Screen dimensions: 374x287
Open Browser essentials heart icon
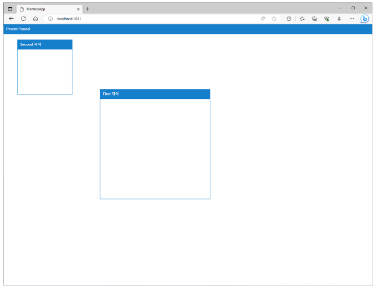[x=327, y=19]
